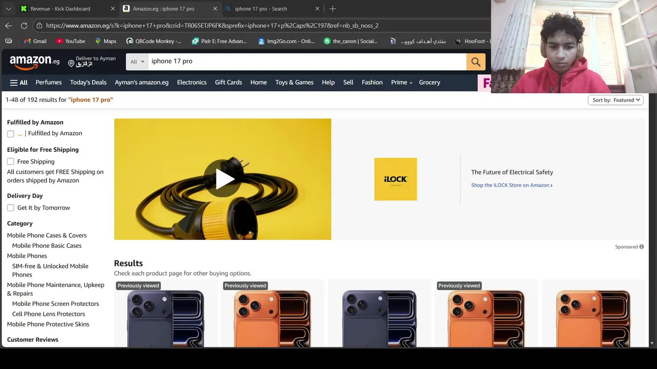Click the yellow iLOCK brand logo
Image resolution: width=657 pixels, height=369 pixels.
[395, 179]
